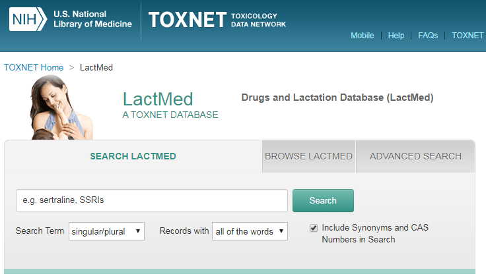Image resolution: width=486 pixels, height=280 pixels.
Task: Click LactMed breadcrumb text
Action: pyautogui.click(x=96, y=67)
